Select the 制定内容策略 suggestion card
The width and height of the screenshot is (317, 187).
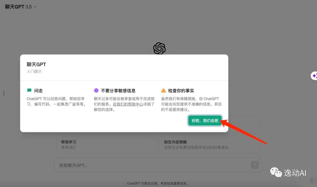click(x=210, y=144)
